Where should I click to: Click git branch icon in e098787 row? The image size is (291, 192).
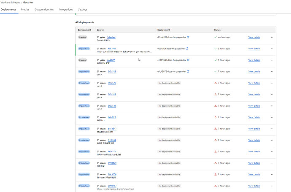tap(98, 186)
